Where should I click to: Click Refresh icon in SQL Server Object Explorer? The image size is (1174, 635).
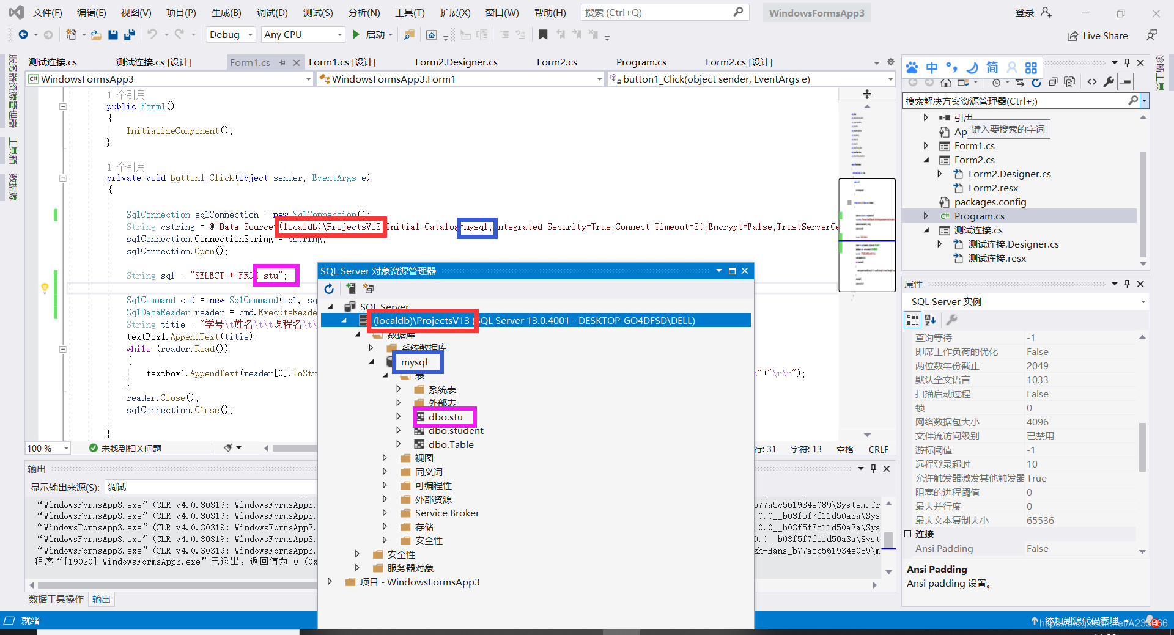(x=329, y=288)
